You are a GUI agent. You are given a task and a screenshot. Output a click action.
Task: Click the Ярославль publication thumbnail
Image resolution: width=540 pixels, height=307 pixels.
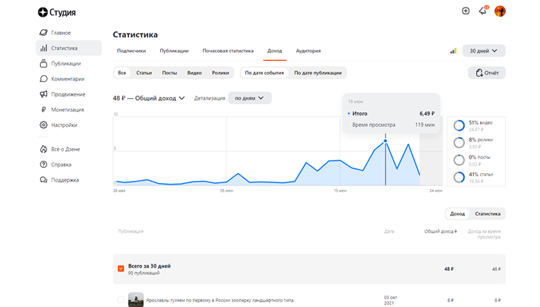136,299
